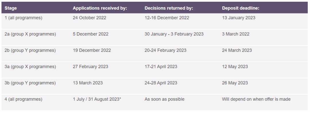Screen dimensions: 310x113
Task: Select the 3b (group Y programmes) cell
Action: click(30, 83)
